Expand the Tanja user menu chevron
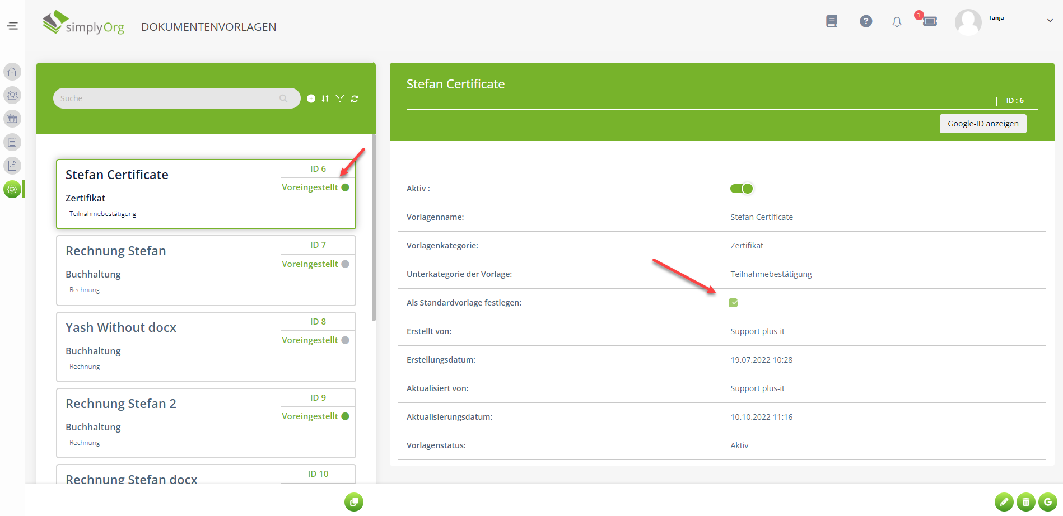 (1050, 21)
